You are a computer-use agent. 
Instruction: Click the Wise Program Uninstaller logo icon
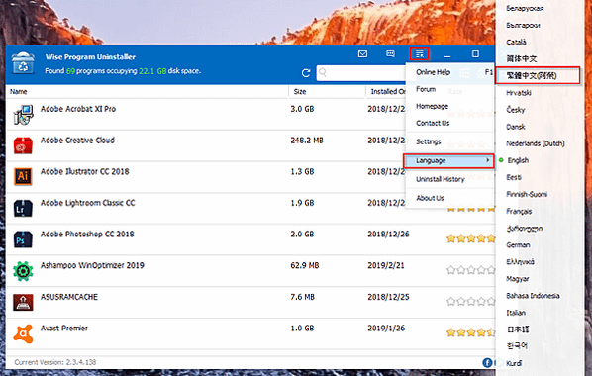click(23, 63)
